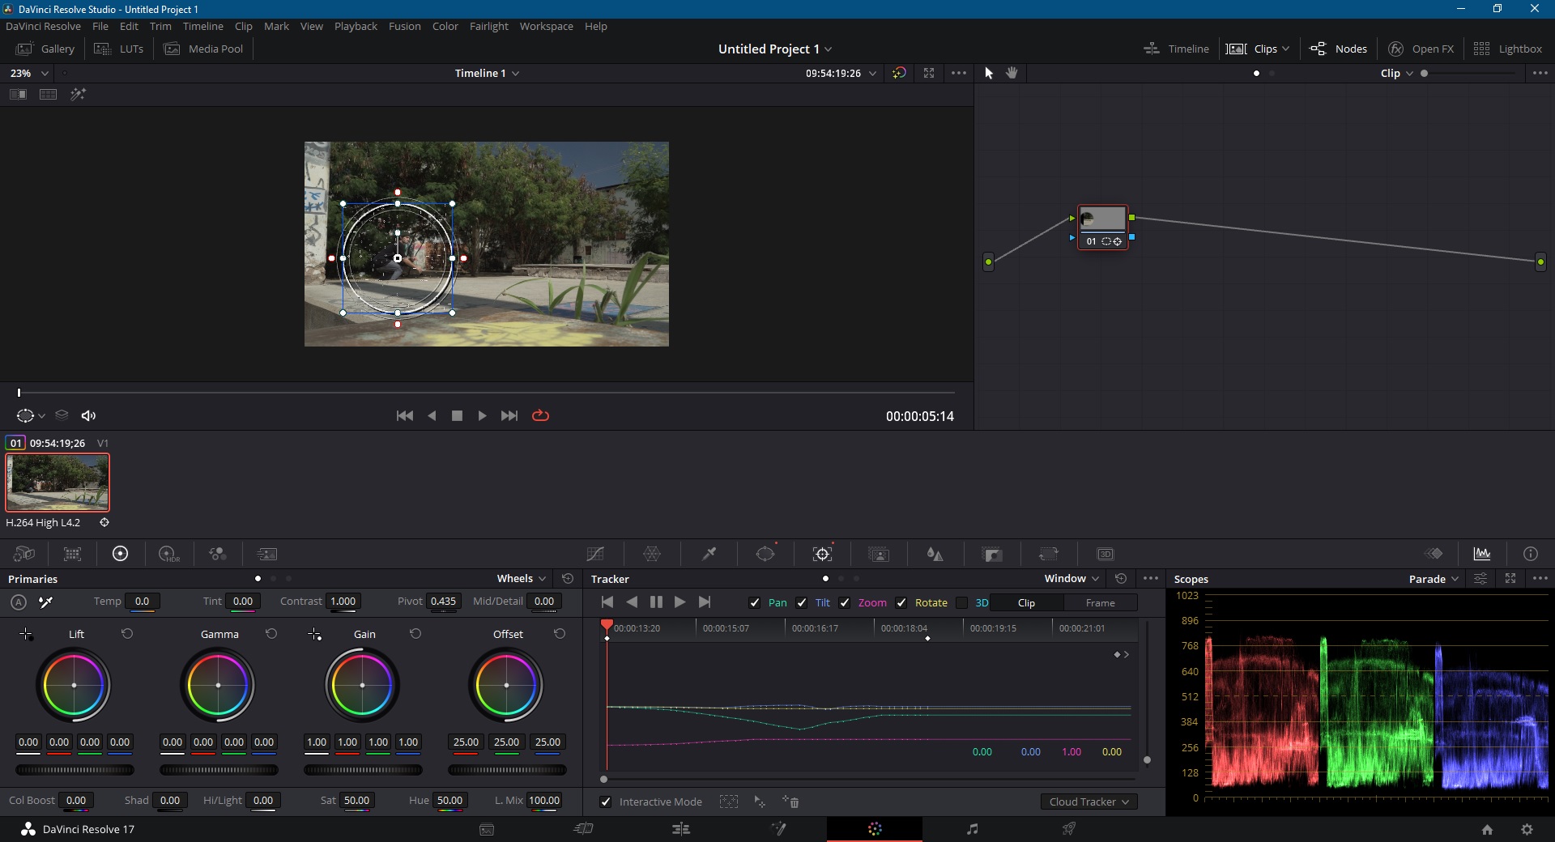Open the Color Warper palette
1555x842 pixels.
pyautogui.click(x=652, y=554)
